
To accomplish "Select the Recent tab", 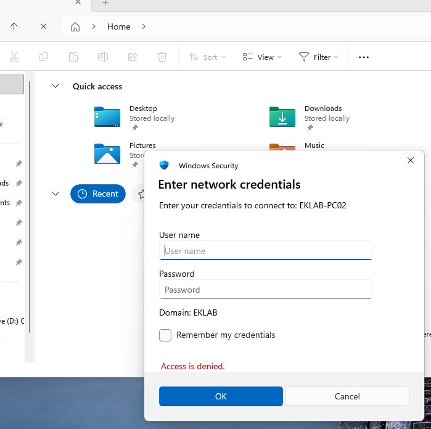I will pos(98,194).
